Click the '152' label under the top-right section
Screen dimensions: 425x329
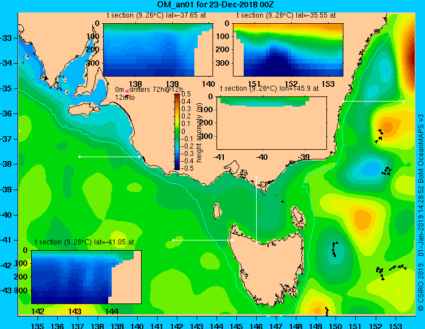[291, 84]
